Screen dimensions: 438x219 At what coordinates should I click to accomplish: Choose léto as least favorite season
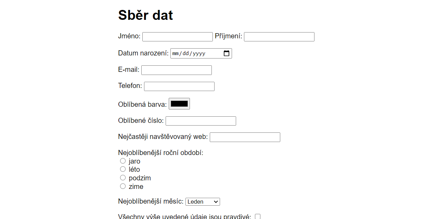123,169
